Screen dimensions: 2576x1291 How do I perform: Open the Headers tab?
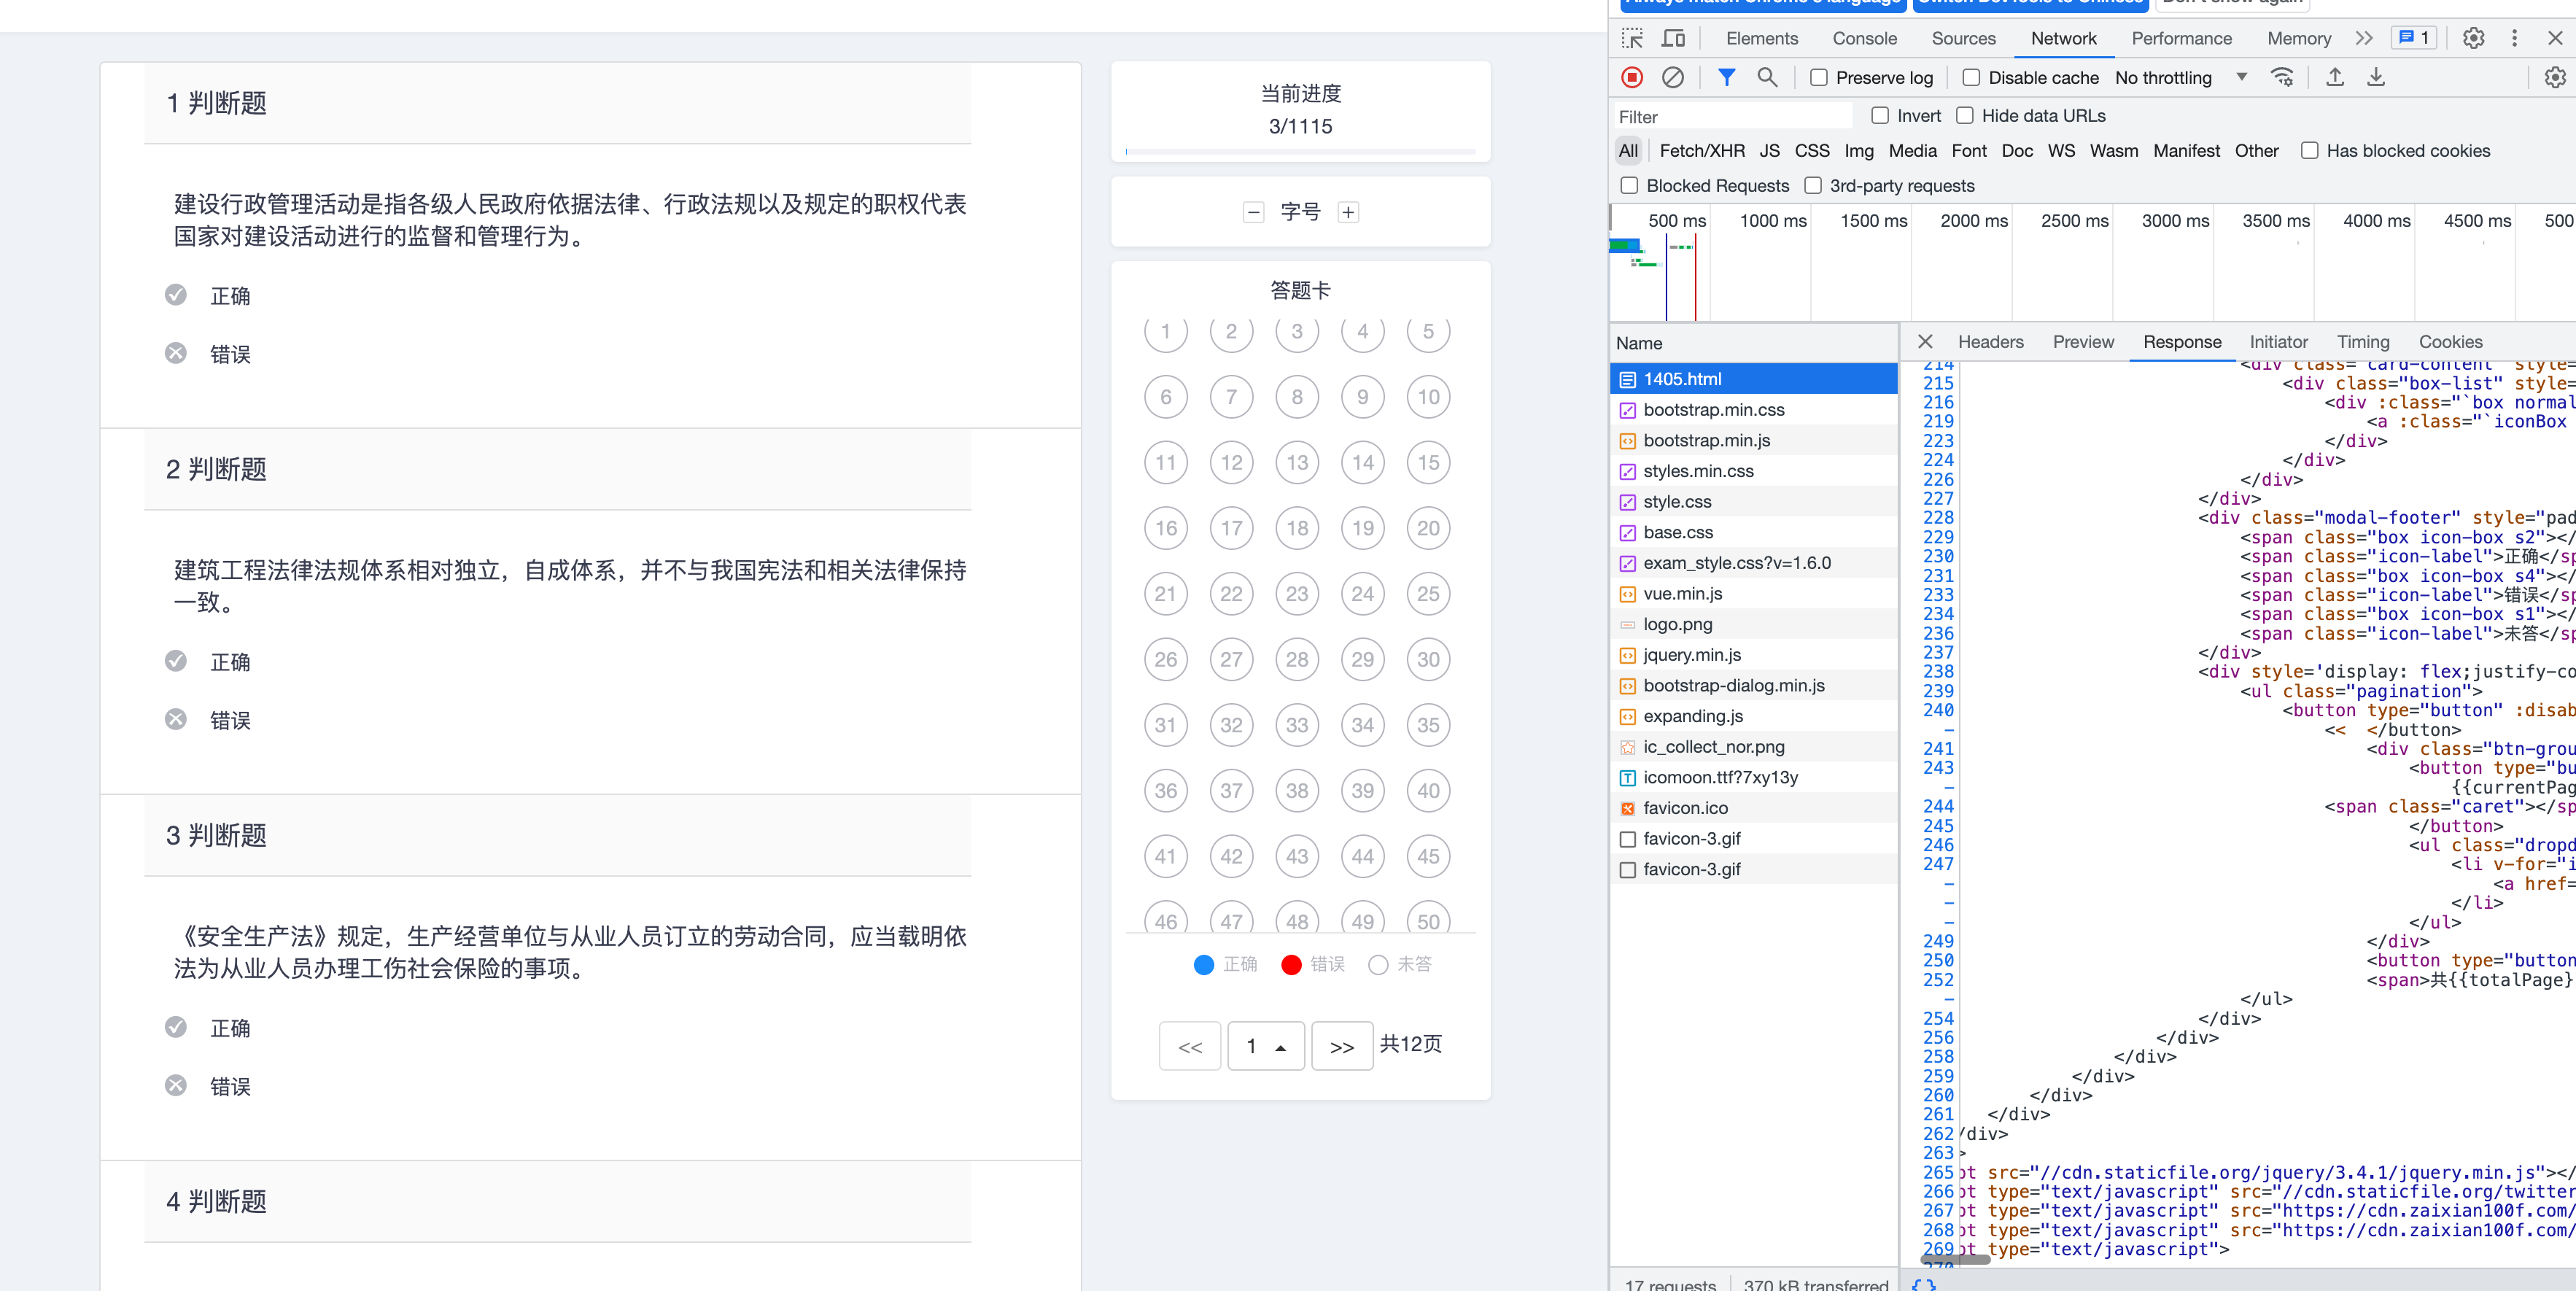coord(1990,341)
